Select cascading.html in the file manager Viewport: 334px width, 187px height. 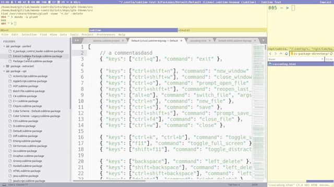[301, 64]
